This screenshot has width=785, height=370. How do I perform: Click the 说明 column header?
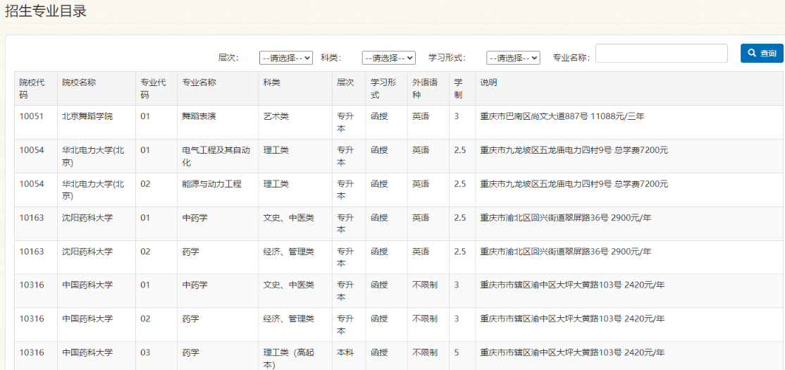pos(489,82)
